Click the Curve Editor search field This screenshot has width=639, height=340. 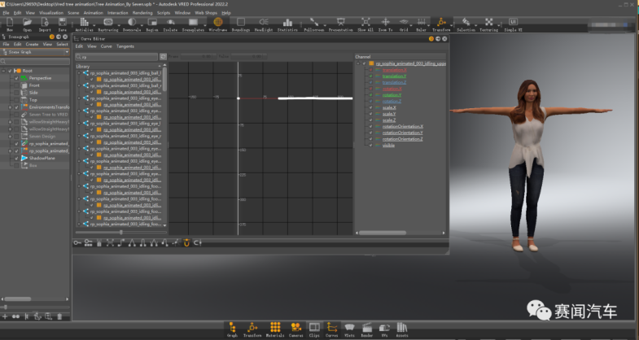coord(118,58)
